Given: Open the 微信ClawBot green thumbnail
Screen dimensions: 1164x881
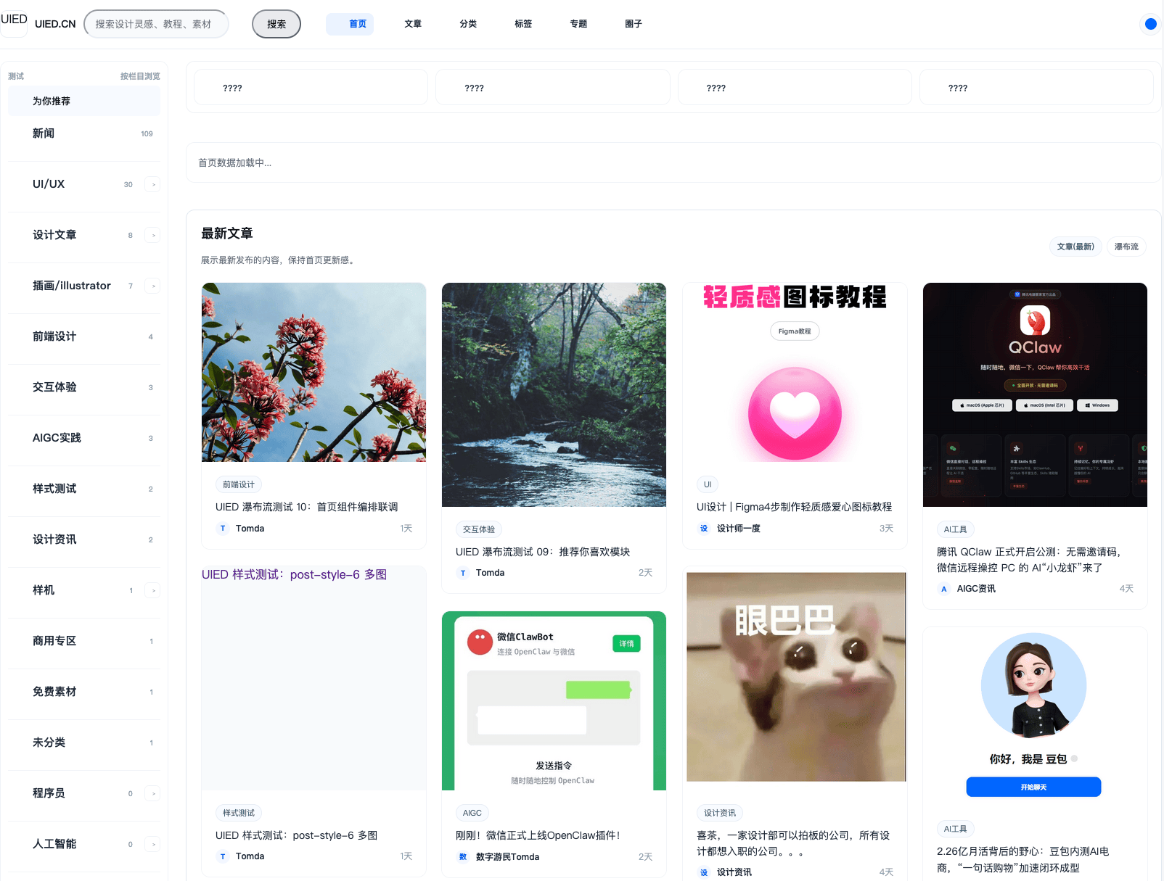Looking at the screenshot, I should 554,700.
